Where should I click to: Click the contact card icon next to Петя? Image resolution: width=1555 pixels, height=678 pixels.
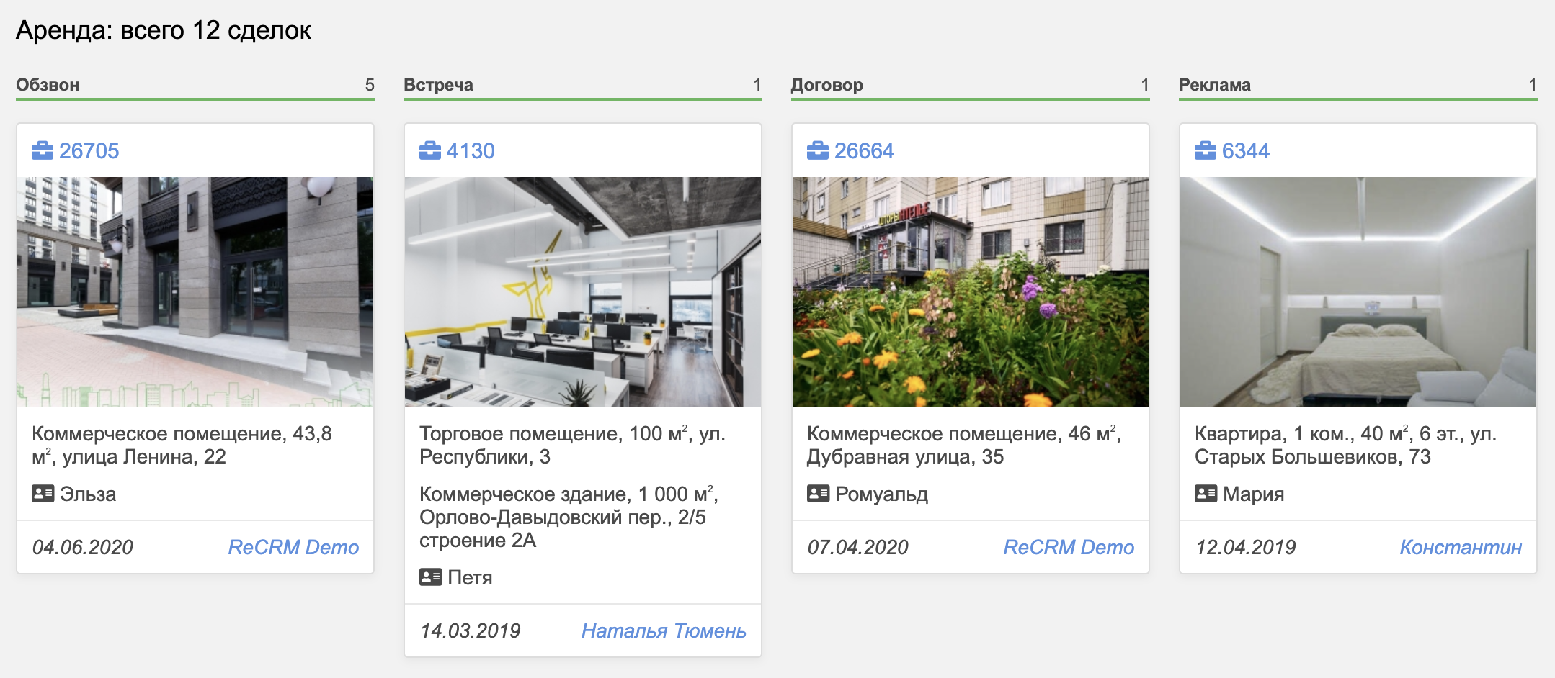pos(430,577)
